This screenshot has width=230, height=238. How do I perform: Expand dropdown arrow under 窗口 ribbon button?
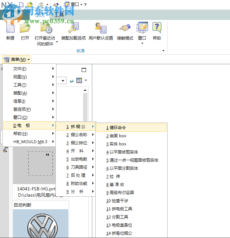pyautogui.click(x=142, y=44)
